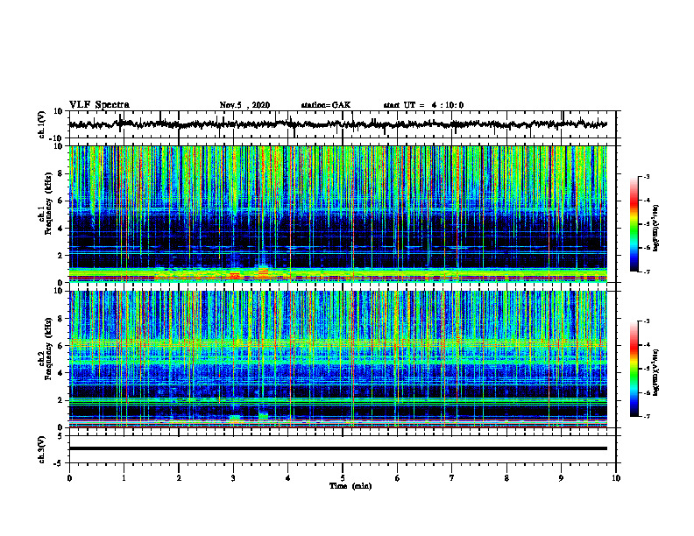Click the "start UT = 4:10:0" header text
694x536 pixels.
tap(423, 105)
